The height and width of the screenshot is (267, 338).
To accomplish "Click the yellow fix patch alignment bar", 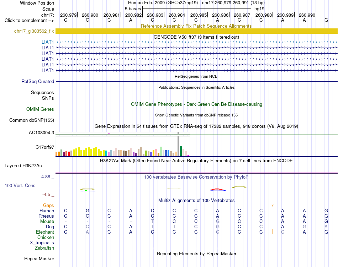I will click(196, 31).
